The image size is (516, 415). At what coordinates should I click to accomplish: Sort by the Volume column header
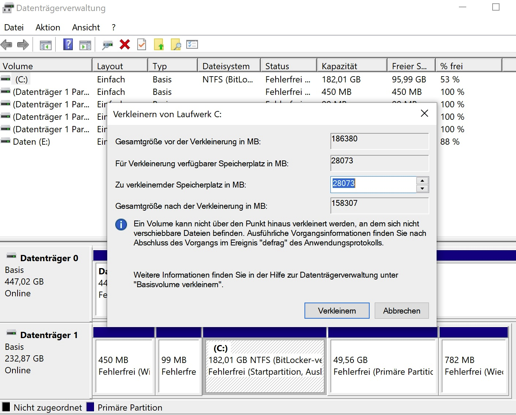(46, 66)
